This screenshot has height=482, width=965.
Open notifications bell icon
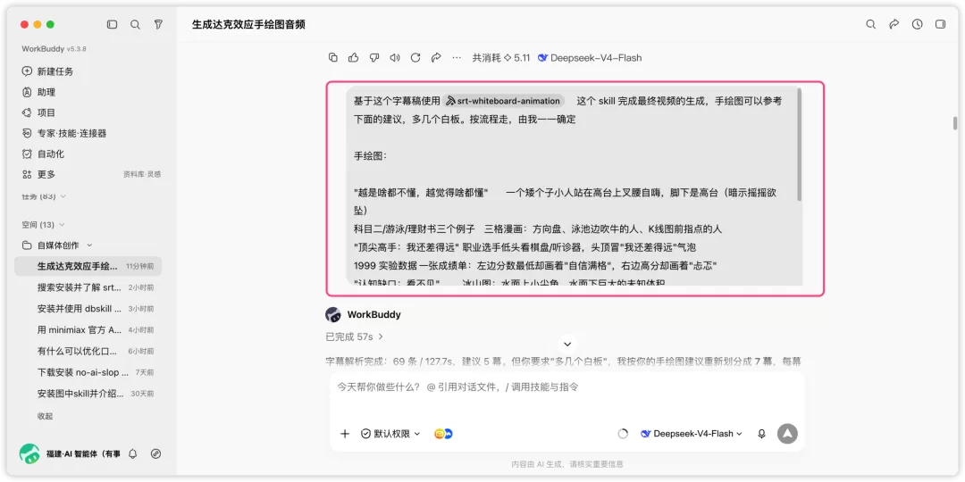point(133,453)
